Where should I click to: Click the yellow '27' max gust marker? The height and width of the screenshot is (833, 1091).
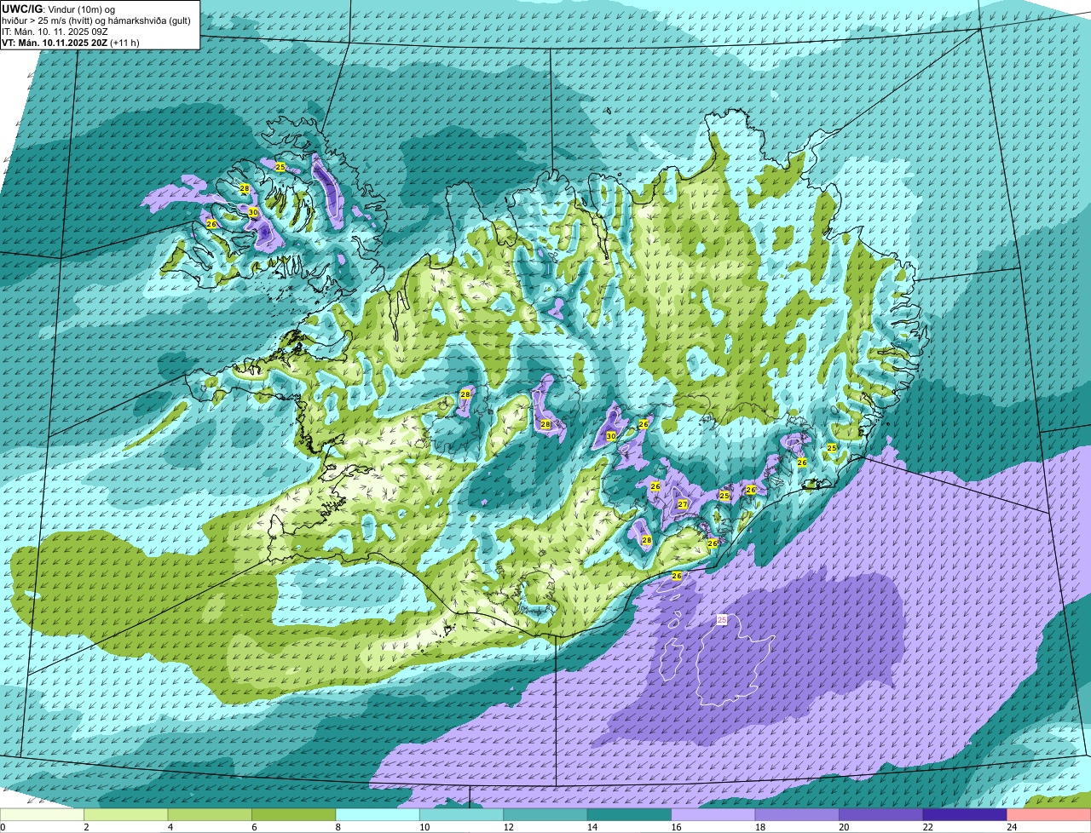point(683,504)
